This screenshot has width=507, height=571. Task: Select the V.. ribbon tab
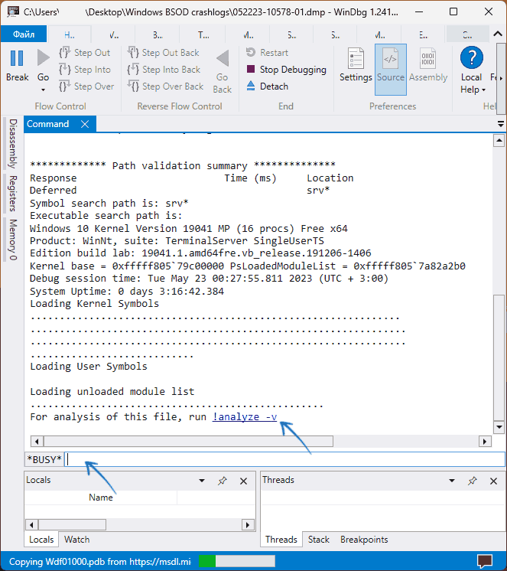point(114,35)
